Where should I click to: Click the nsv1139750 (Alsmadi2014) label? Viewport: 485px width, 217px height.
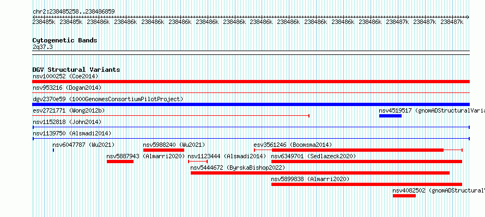click(72, 133)
